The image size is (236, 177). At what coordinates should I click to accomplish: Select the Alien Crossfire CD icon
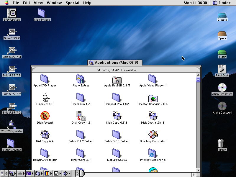[222, 87]
